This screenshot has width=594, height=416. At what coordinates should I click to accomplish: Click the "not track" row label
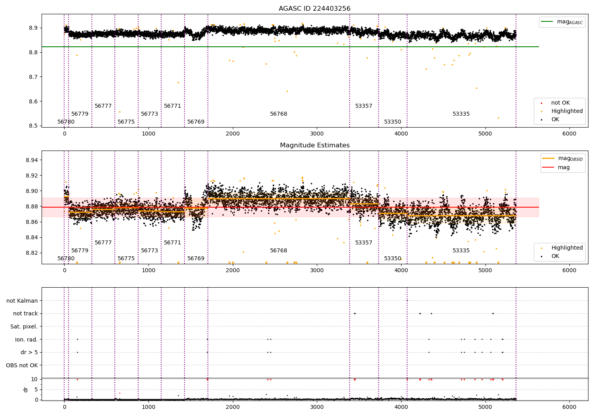coord(25,314)
